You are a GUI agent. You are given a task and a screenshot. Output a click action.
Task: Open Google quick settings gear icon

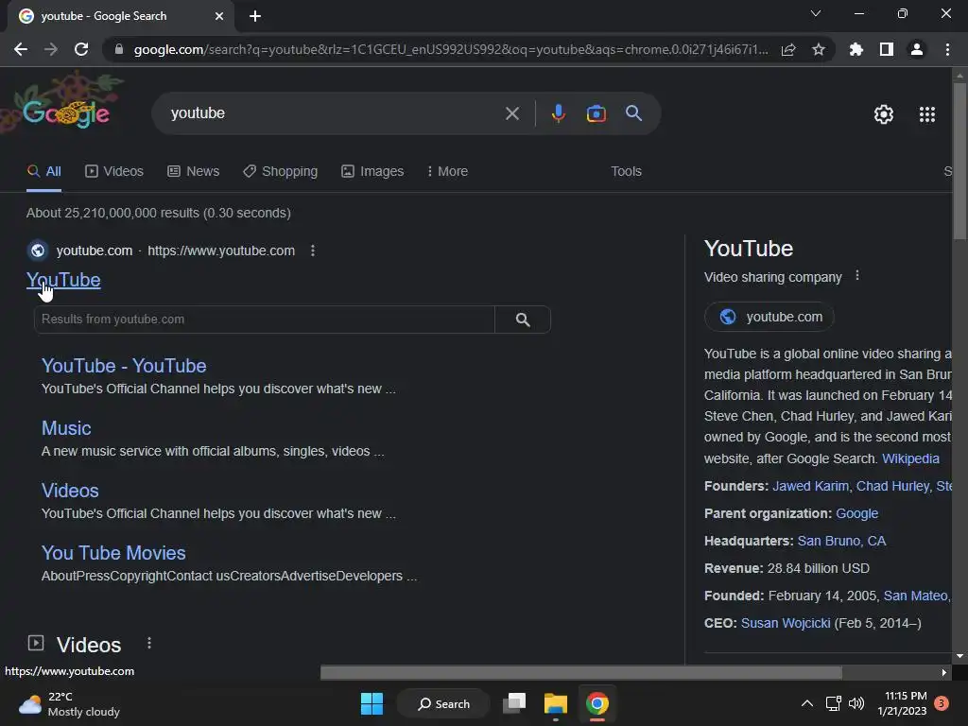click(884, 114)
